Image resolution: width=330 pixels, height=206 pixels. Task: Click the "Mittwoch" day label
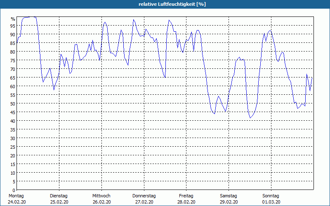tap(101, 196)
